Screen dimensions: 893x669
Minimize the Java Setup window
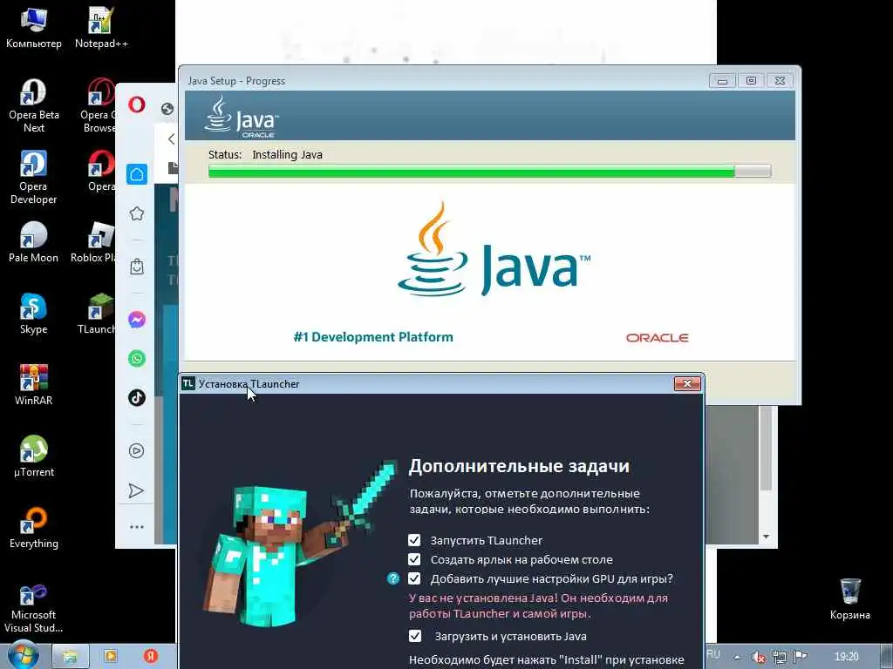coord(722,81)
